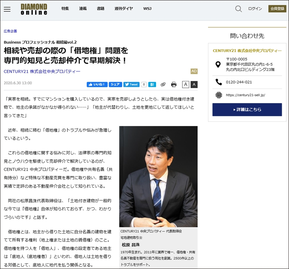Screen dimensions: 289x269
Task: Click the Facebook シェア button
Action: 115,85
